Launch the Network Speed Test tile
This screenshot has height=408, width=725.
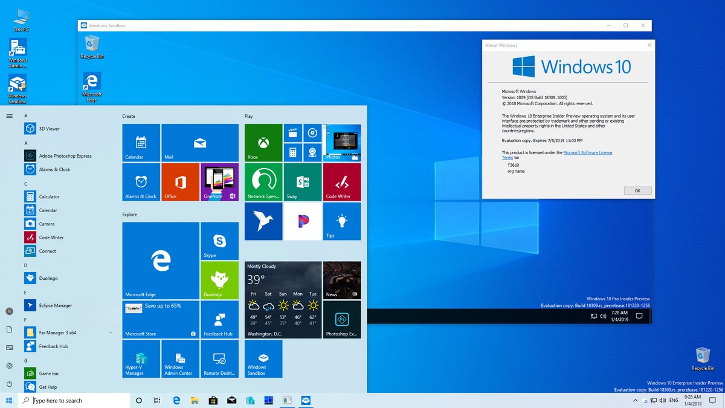coord(263,182)
